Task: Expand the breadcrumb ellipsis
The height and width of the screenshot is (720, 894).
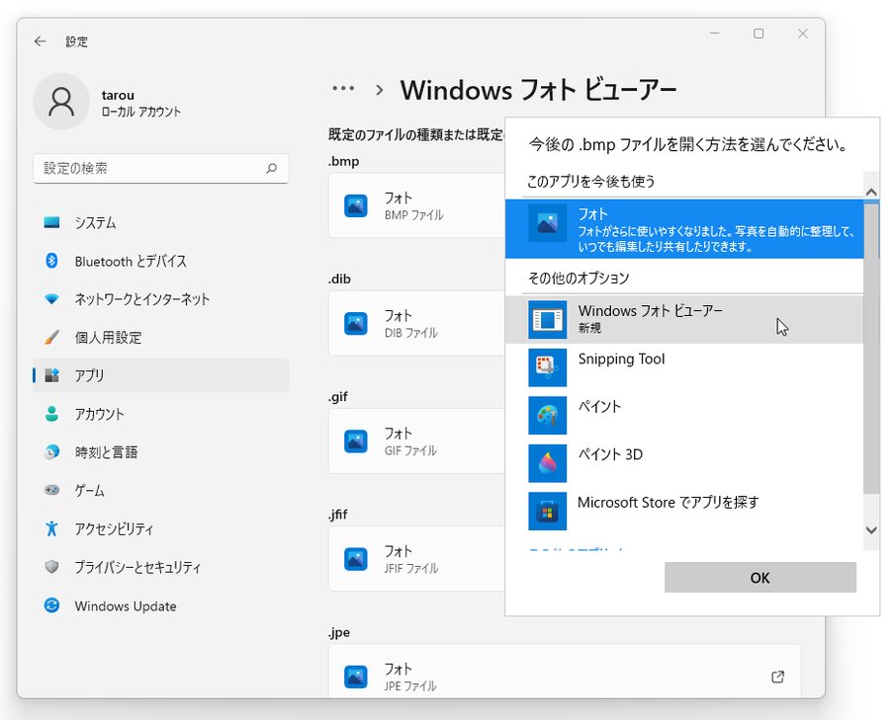Action: [x=343, y=88]
